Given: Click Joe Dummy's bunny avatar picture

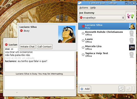Looking at the screenshot, I should 130,16.
